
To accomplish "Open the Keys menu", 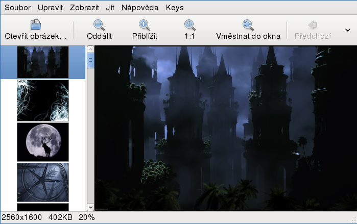I will pos(175,8).
